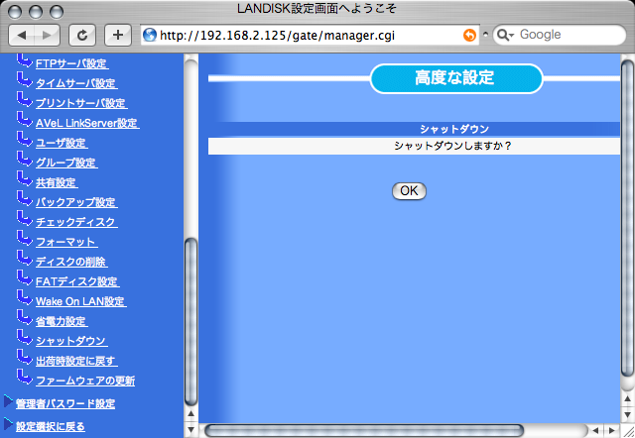Click arrow icon beside グループ設定
This screenshot has height=438, width=635.
click(x=24, y=159)
